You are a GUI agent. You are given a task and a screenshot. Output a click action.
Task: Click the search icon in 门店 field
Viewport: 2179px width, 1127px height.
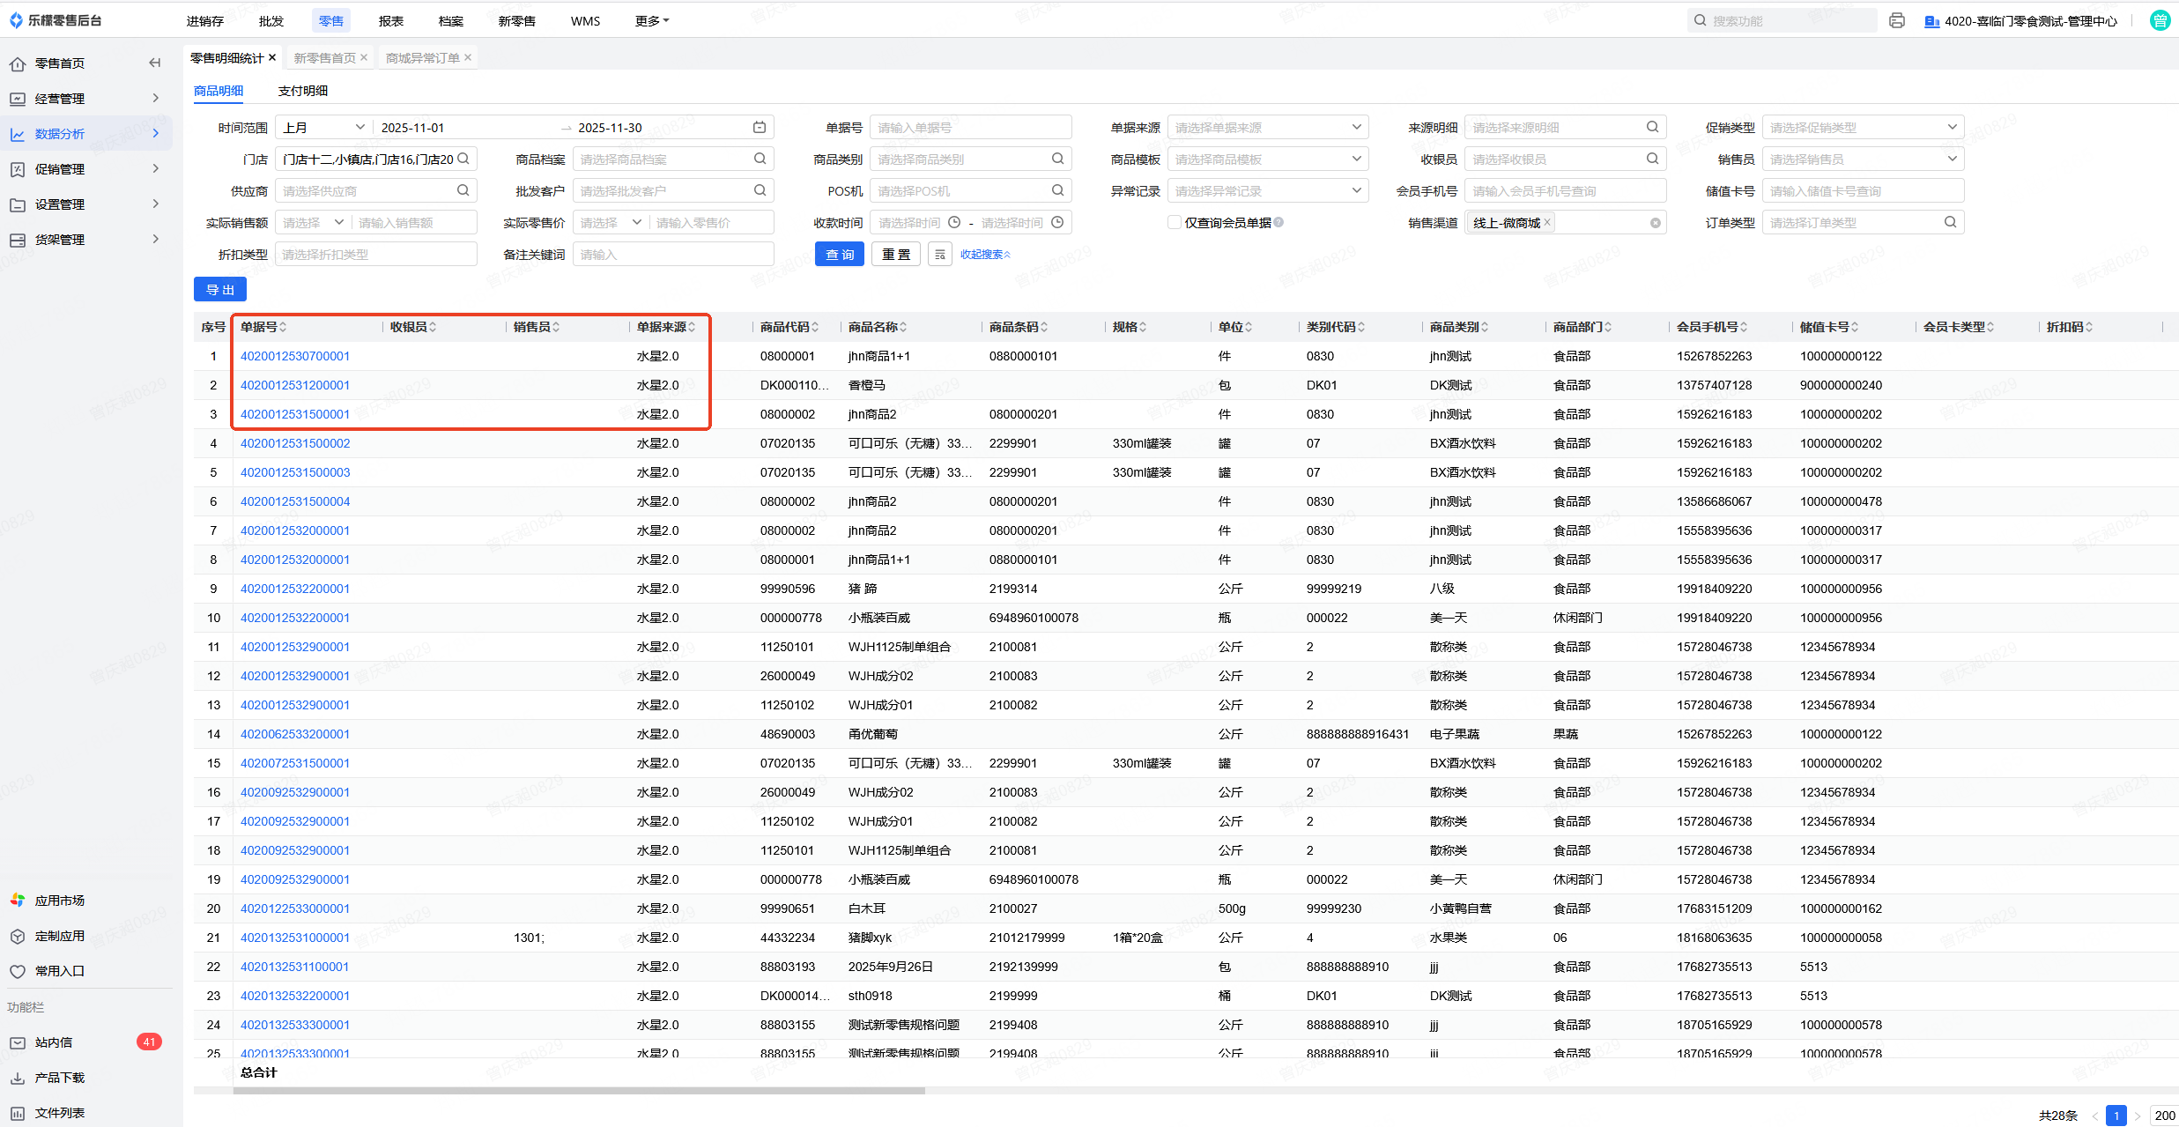pos(463,159)
